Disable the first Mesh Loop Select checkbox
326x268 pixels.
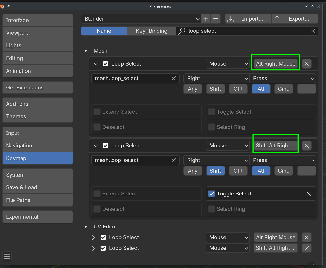pos(105,64)
